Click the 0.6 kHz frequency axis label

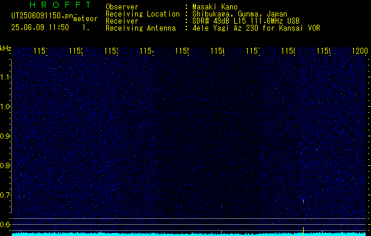coord(5,224)
